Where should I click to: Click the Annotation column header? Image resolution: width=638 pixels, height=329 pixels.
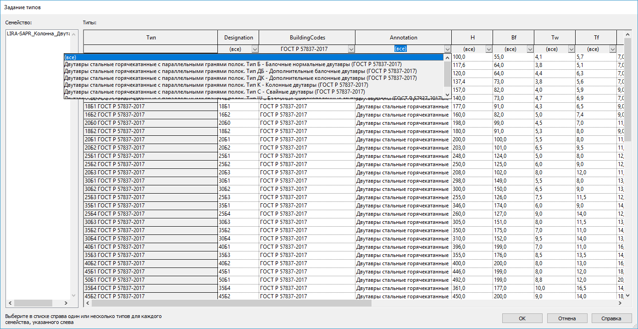[x=403, y=38]
